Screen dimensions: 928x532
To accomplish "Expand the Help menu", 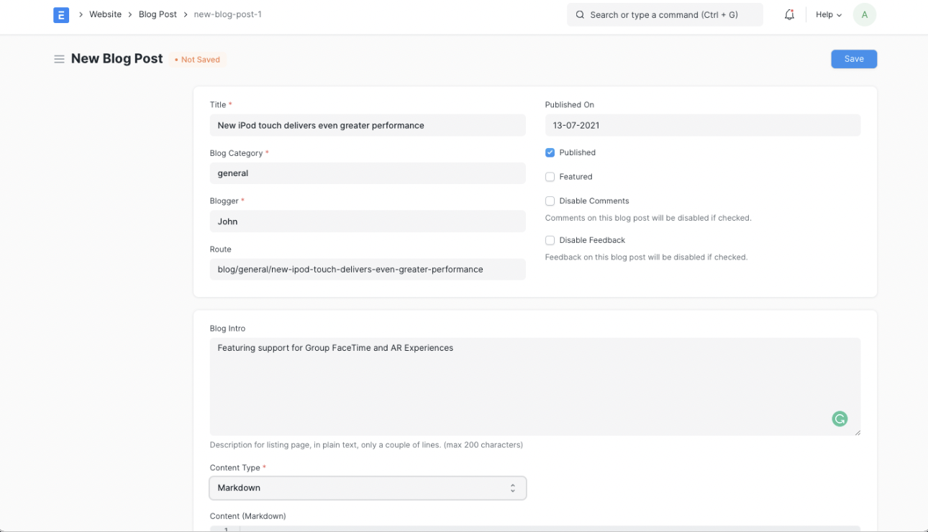I will coord(828,14).
